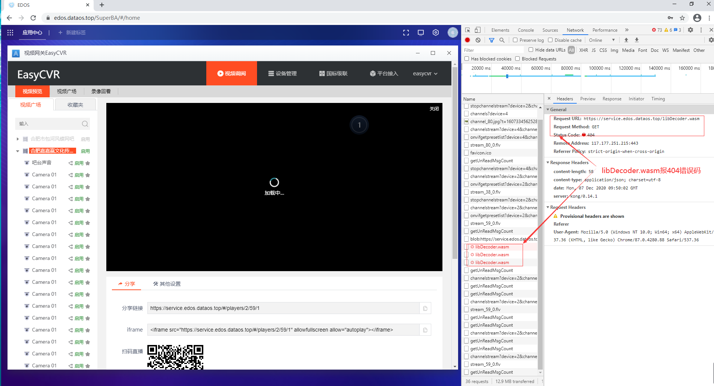Open the 国标级联 menu

[x=333, y=73]
